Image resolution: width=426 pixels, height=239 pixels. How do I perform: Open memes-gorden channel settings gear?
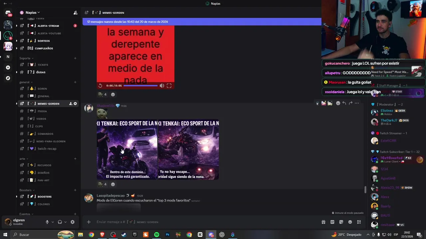(75, 104)
